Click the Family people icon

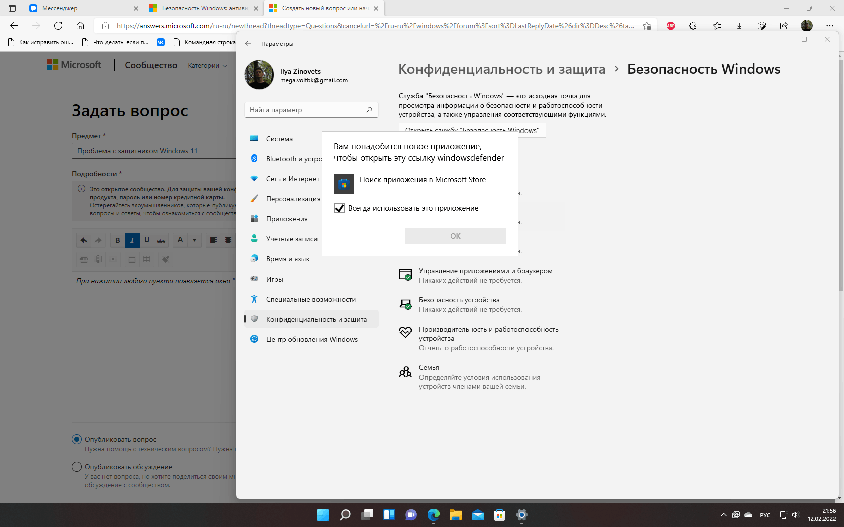[405, 372]
